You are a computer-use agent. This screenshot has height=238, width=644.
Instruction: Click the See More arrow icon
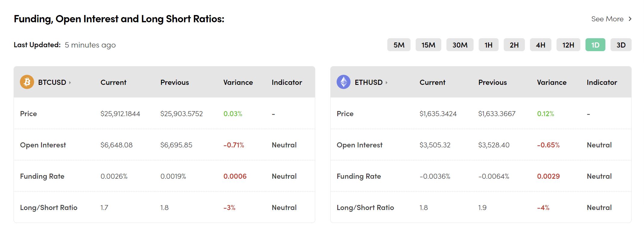click(630, 19)
